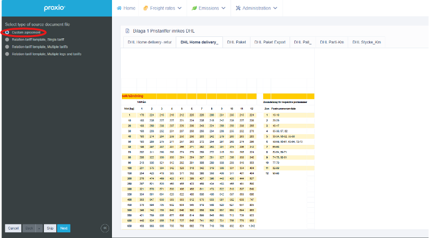The image size is (429, 238).
Task: Click the proxio logo
Action: click(x=54, y=8)
